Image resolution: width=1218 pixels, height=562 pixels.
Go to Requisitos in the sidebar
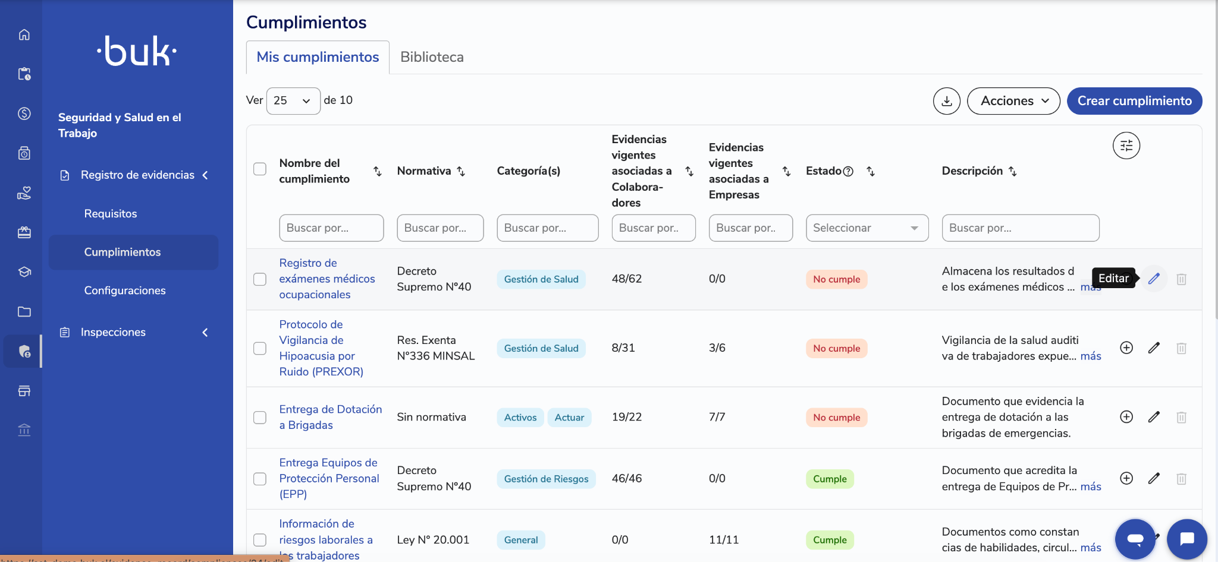pyautogui.click(x=111, y=214)
